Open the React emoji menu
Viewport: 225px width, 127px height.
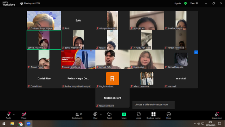coord(109,115)
